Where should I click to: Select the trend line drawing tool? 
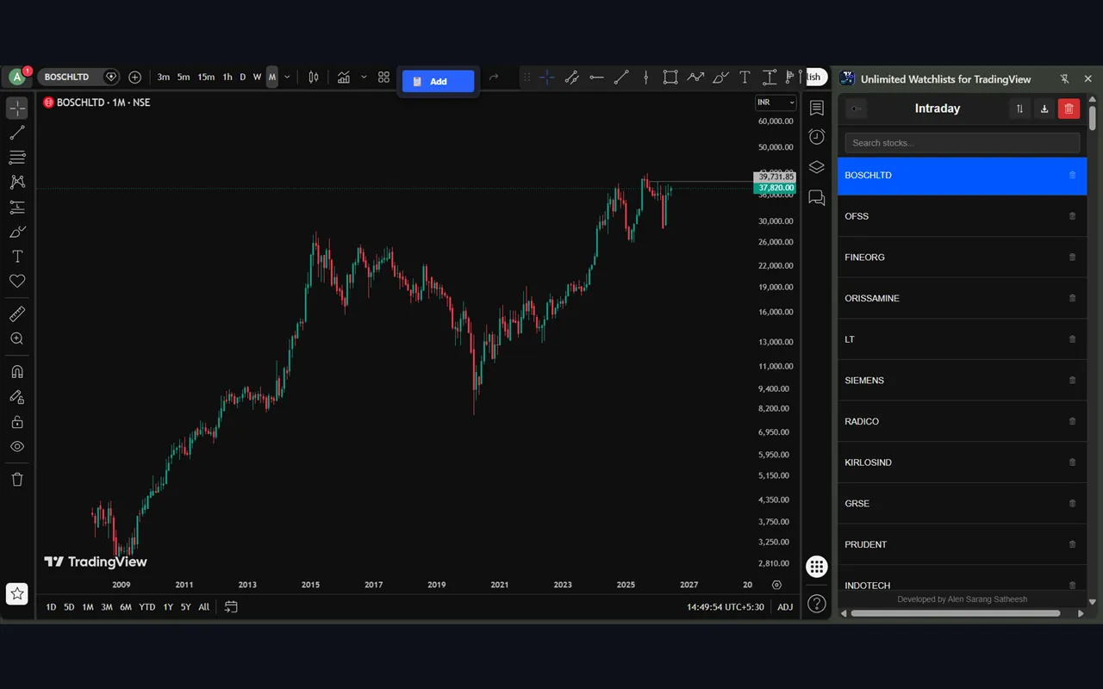(17, 133)
